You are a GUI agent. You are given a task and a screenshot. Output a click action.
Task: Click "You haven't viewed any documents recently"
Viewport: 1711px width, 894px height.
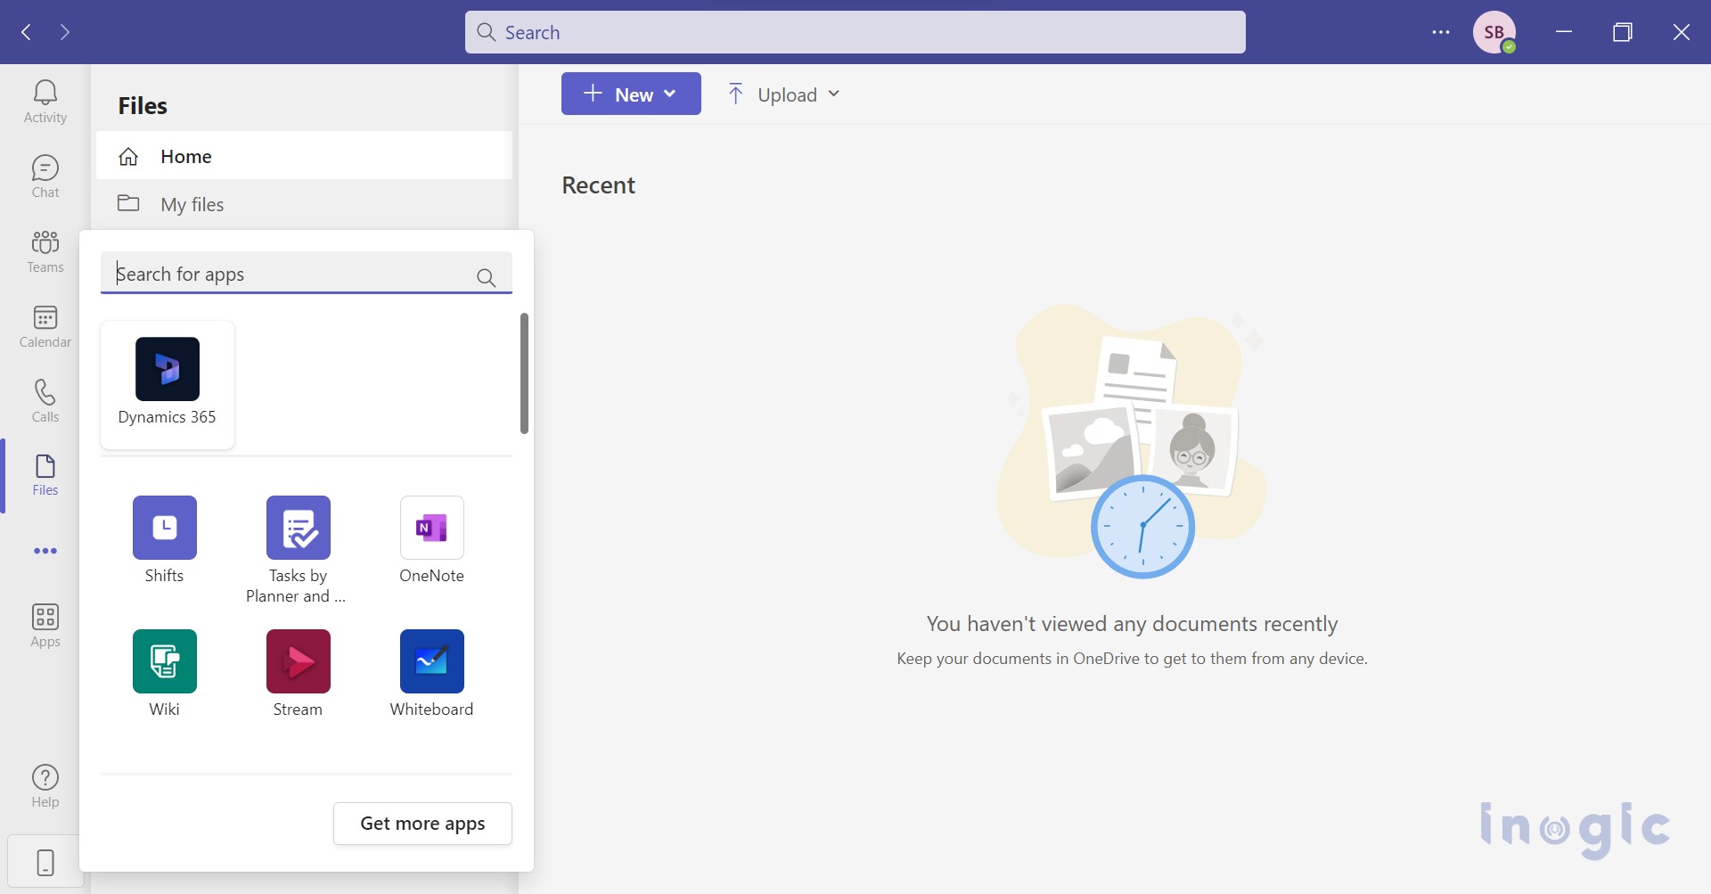pos(1132,624)
